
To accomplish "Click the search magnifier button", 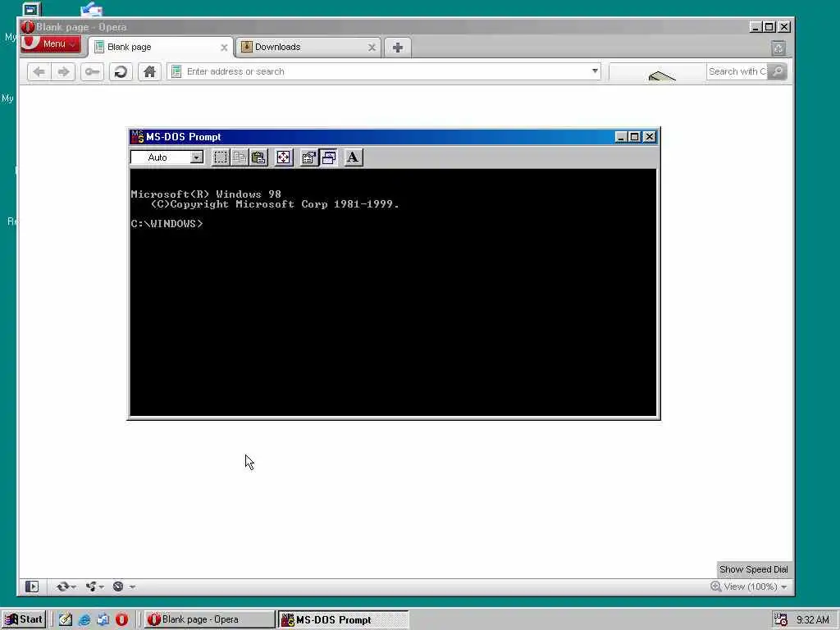I will pyautogui.click(x=778, y=72).
